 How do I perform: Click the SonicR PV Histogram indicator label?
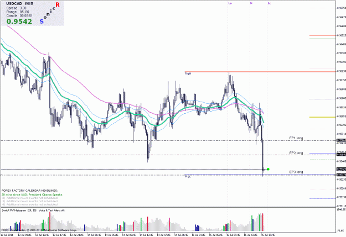[x=19, y=210]
